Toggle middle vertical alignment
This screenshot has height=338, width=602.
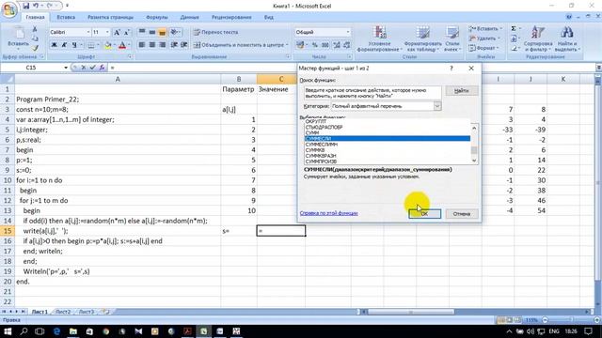coord(152,32)
